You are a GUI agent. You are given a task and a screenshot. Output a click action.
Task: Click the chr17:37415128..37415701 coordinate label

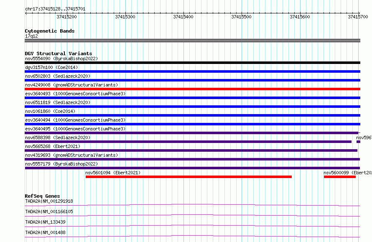pos(55,9)
